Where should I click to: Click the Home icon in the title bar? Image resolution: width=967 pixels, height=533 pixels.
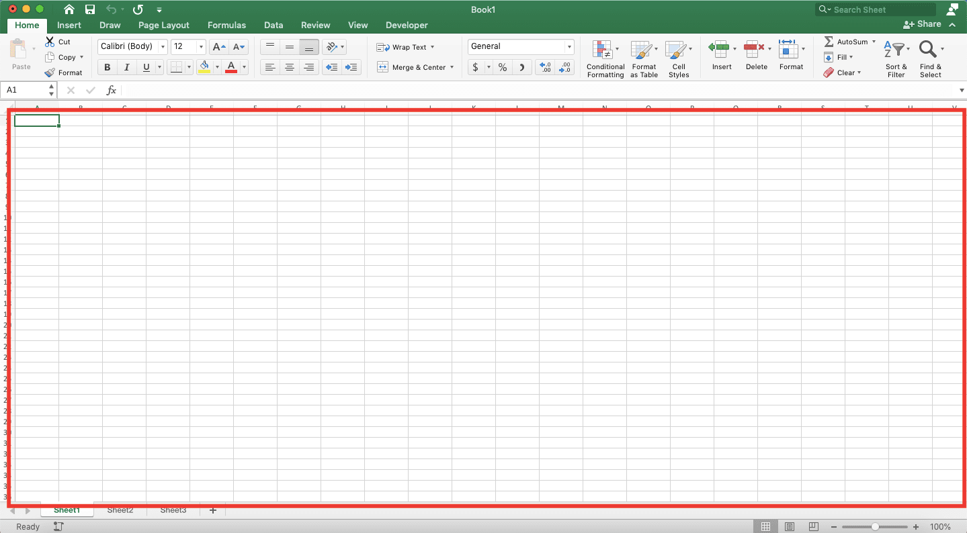point(69,9)
